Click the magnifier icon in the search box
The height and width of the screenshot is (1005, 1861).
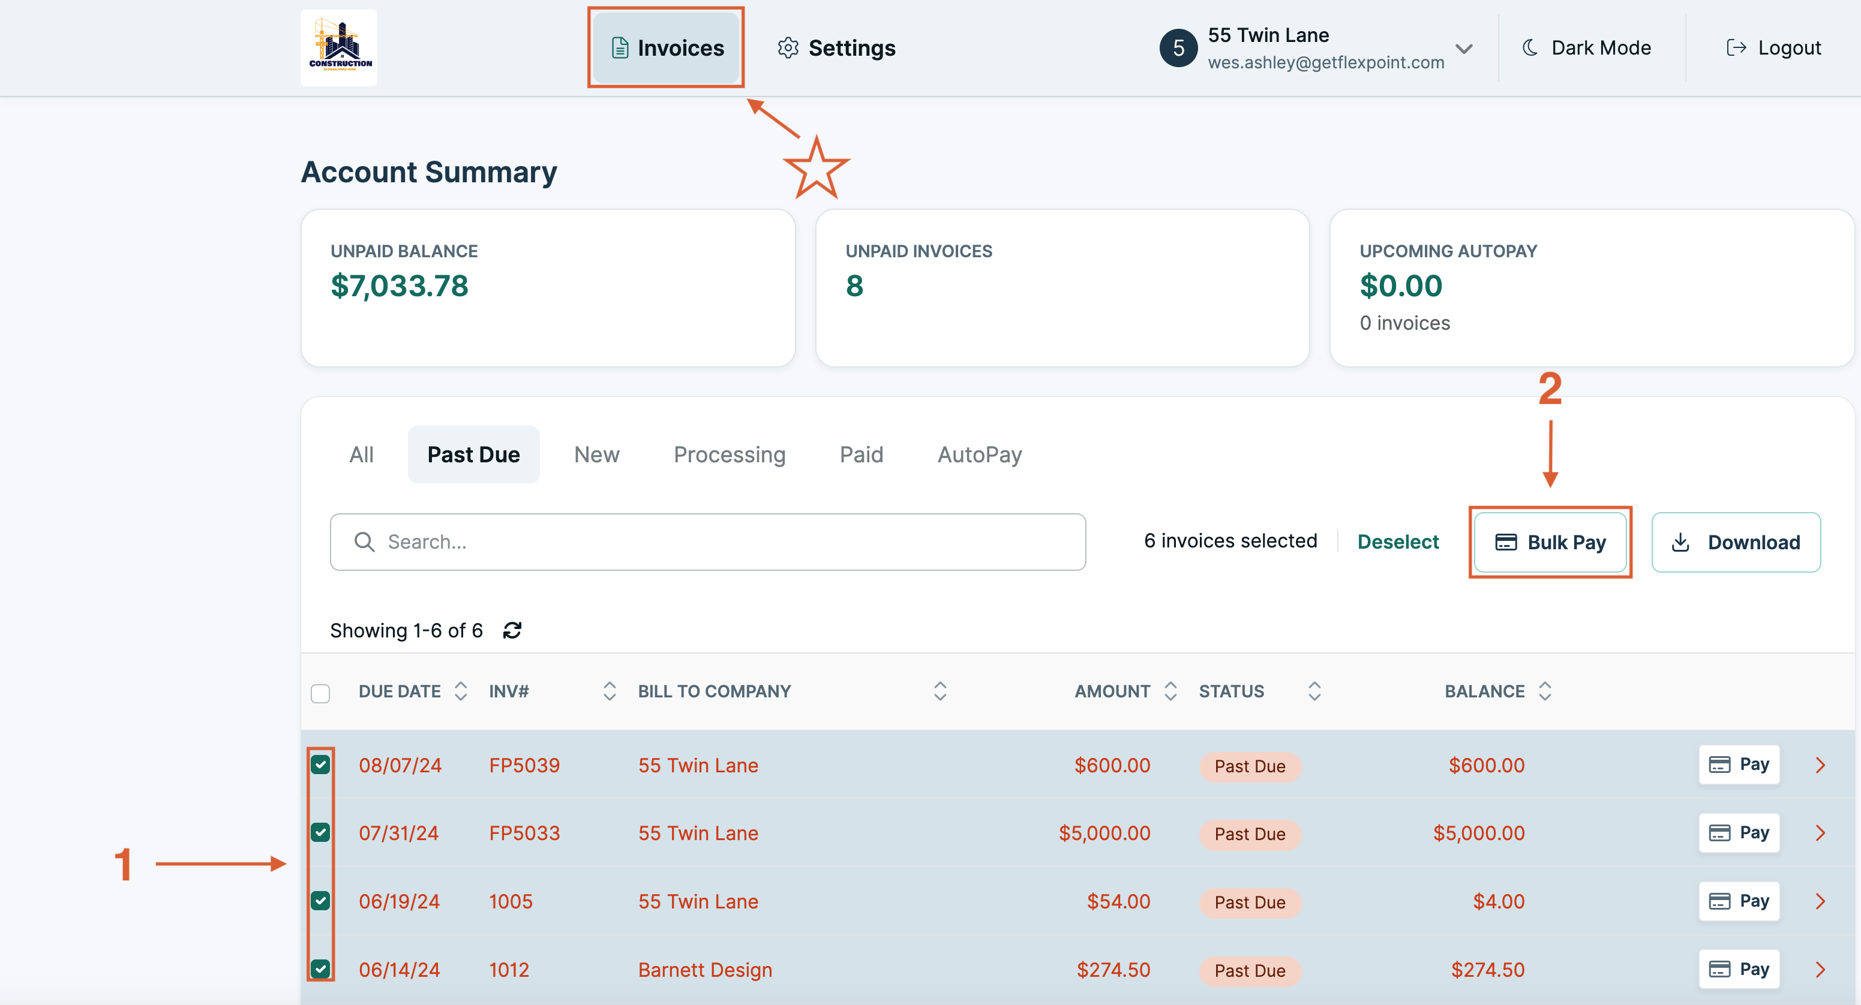click(364, 541)
